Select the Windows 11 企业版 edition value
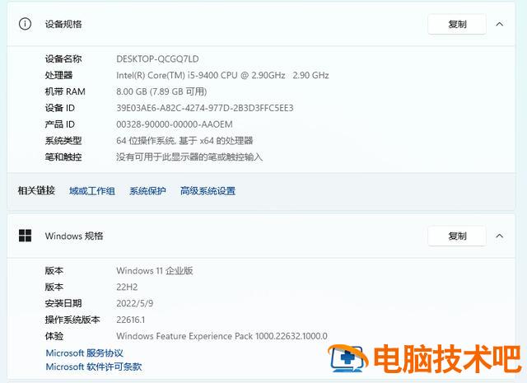This screenshot has width=527, height=383. pyautogui.click(x=155, y=271)
